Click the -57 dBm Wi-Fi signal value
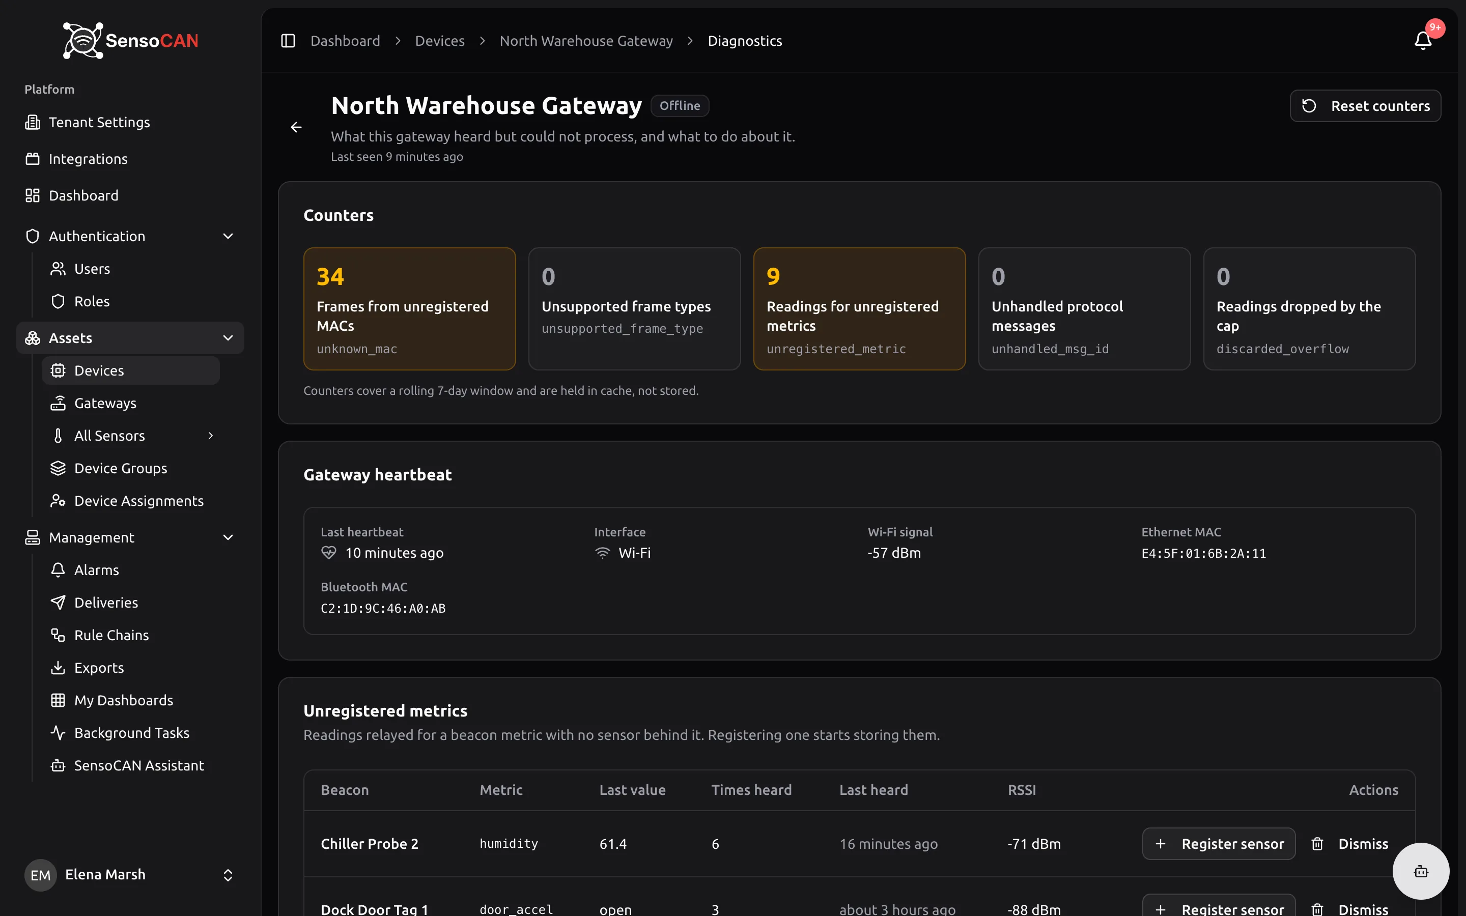 [894, 553]
